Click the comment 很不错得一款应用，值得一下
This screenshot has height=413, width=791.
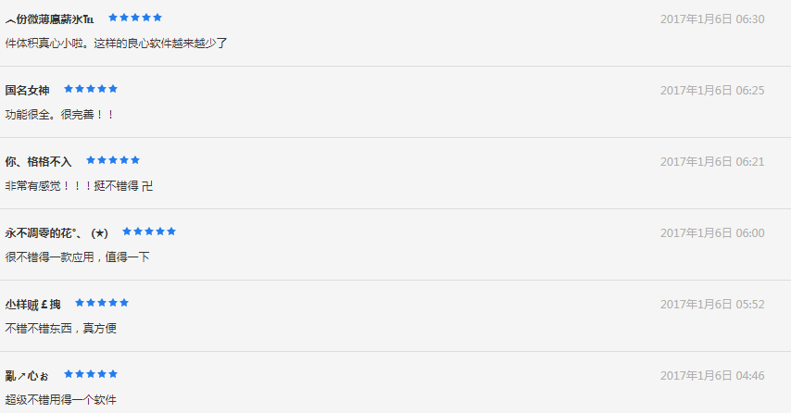pos(77,257)
